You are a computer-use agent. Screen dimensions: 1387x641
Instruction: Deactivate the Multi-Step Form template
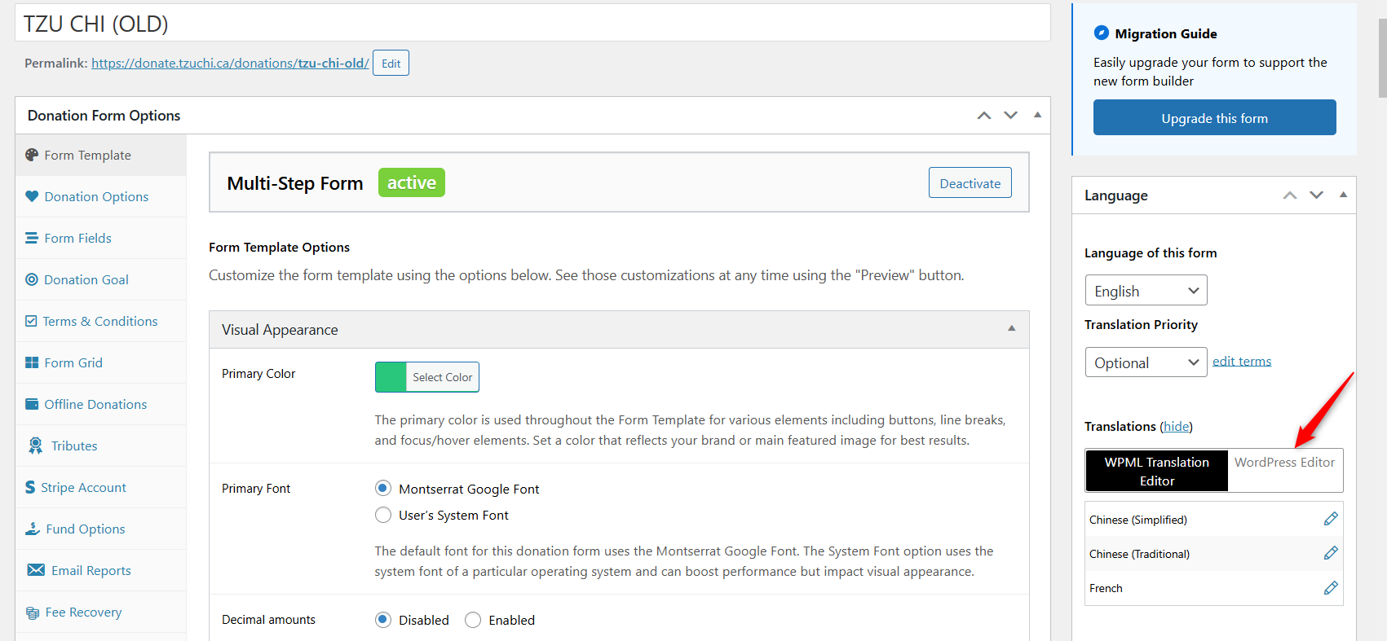(x=970, y=183)
